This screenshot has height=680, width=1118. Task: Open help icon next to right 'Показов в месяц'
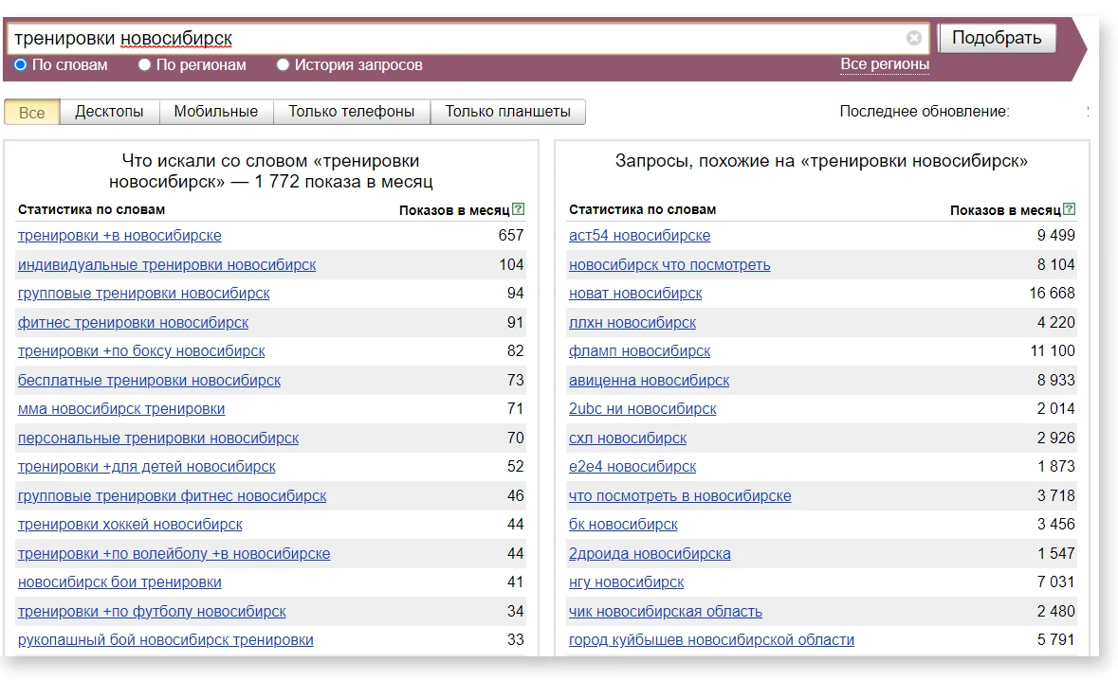1069,209
